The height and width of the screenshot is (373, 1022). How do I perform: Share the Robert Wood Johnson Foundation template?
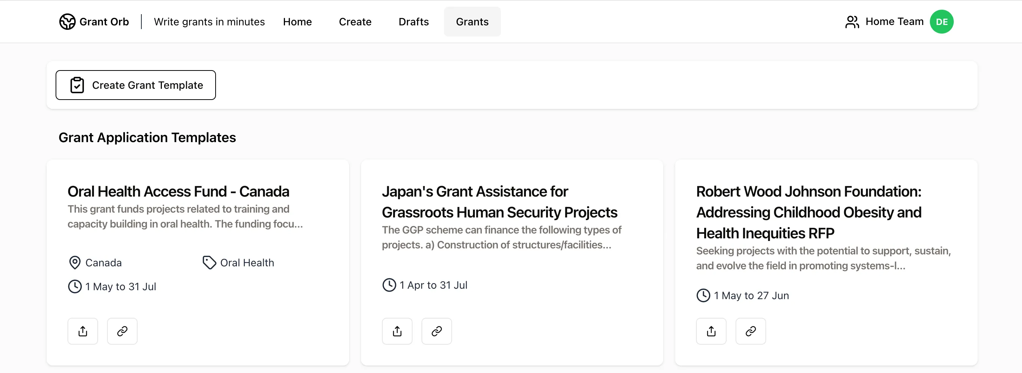click(711, 331)
